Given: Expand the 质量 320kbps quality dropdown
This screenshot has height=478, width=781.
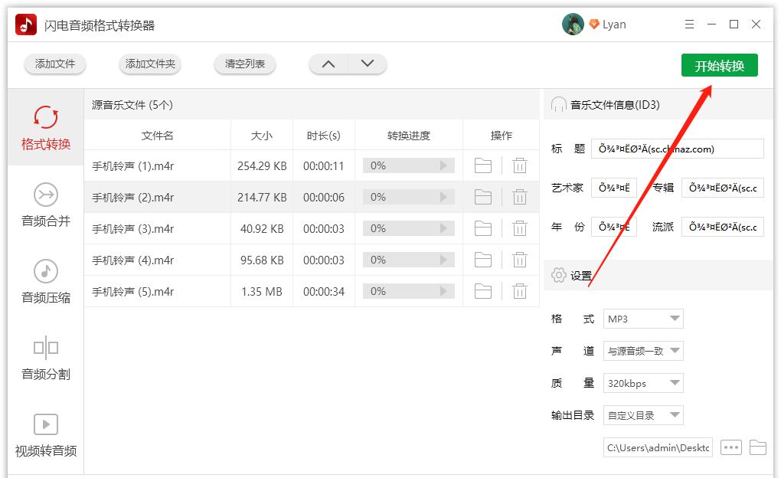Looking at the screenshot, I should coord(643,382).
